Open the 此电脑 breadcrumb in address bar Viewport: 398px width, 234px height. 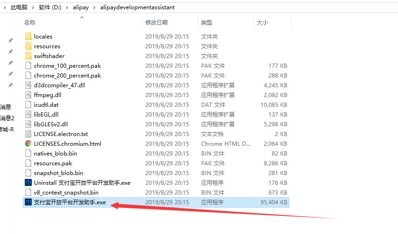point(19,7)
